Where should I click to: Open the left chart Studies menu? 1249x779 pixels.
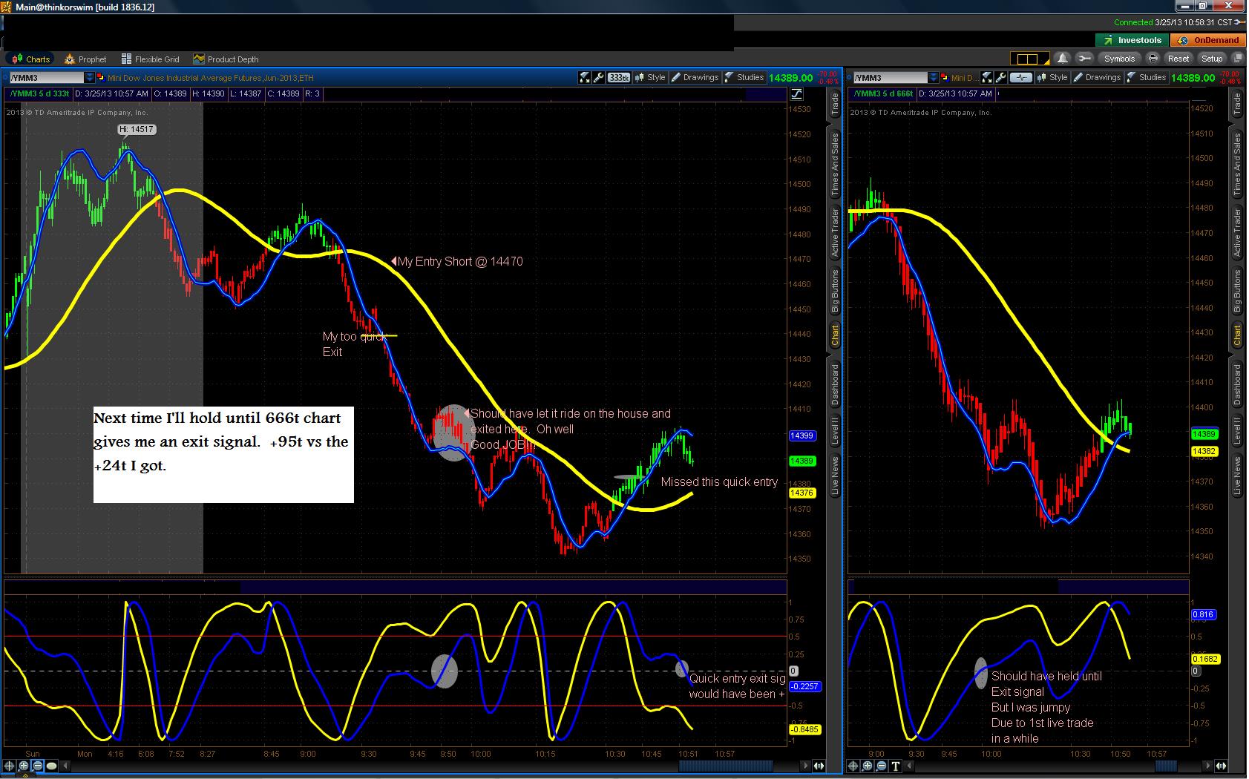744,77
